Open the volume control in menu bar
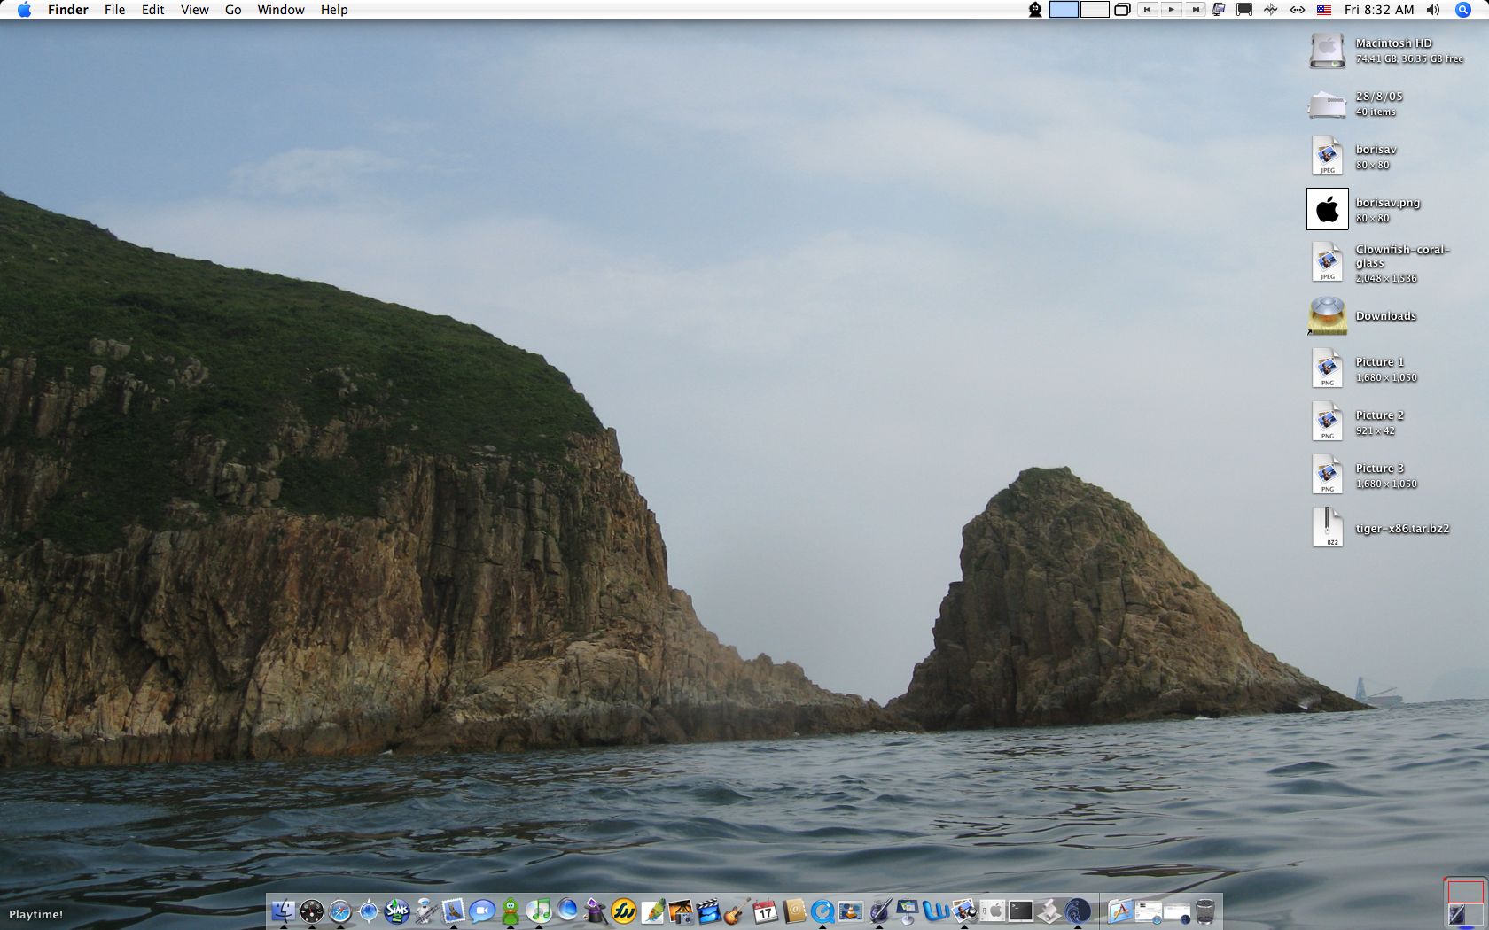Screen dimensions: 1489x930 point(1433,10)
